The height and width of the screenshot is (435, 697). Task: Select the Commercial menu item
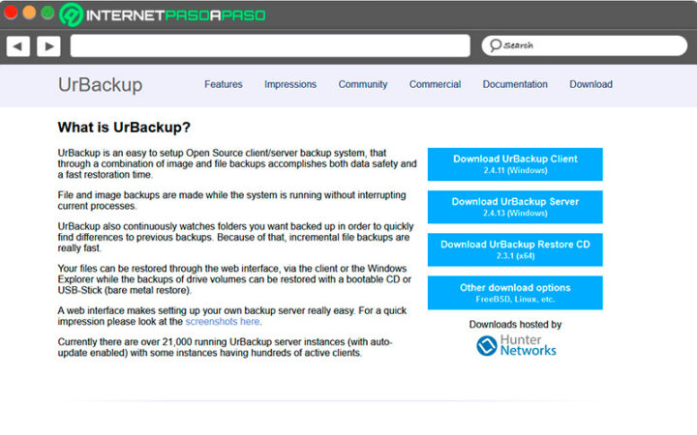coord(435,85)
